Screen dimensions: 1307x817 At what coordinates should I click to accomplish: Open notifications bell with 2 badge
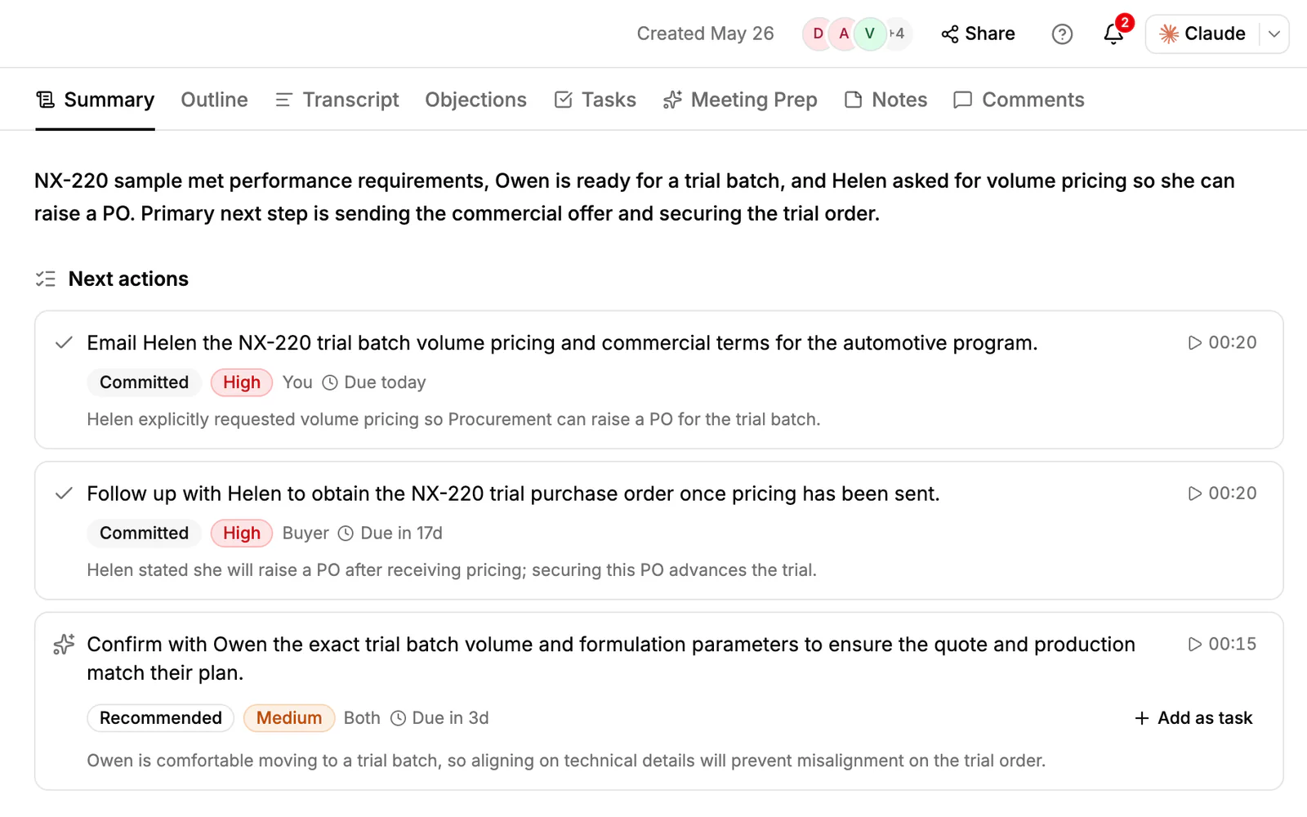tap(1116, 32)
